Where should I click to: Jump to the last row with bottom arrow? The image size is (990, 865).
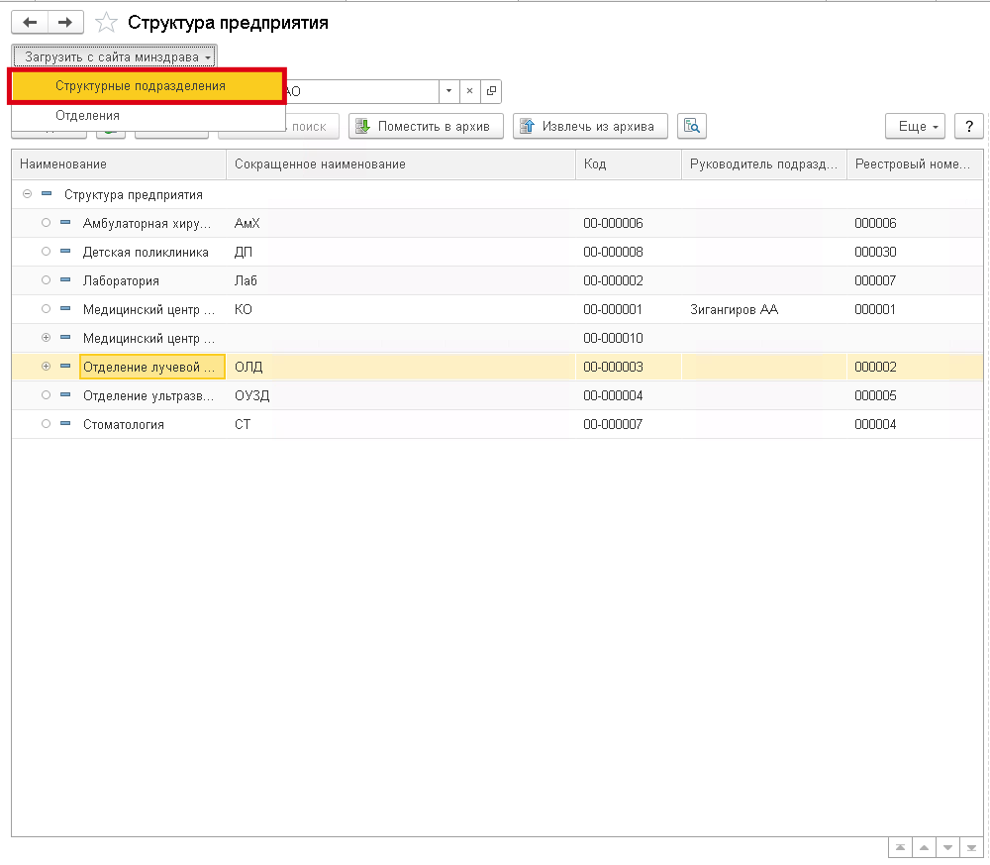[972, 849]
